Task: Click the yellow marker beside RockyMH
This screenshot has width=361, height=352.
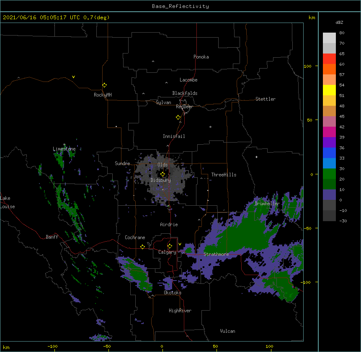Action: (x=104, y=85)
